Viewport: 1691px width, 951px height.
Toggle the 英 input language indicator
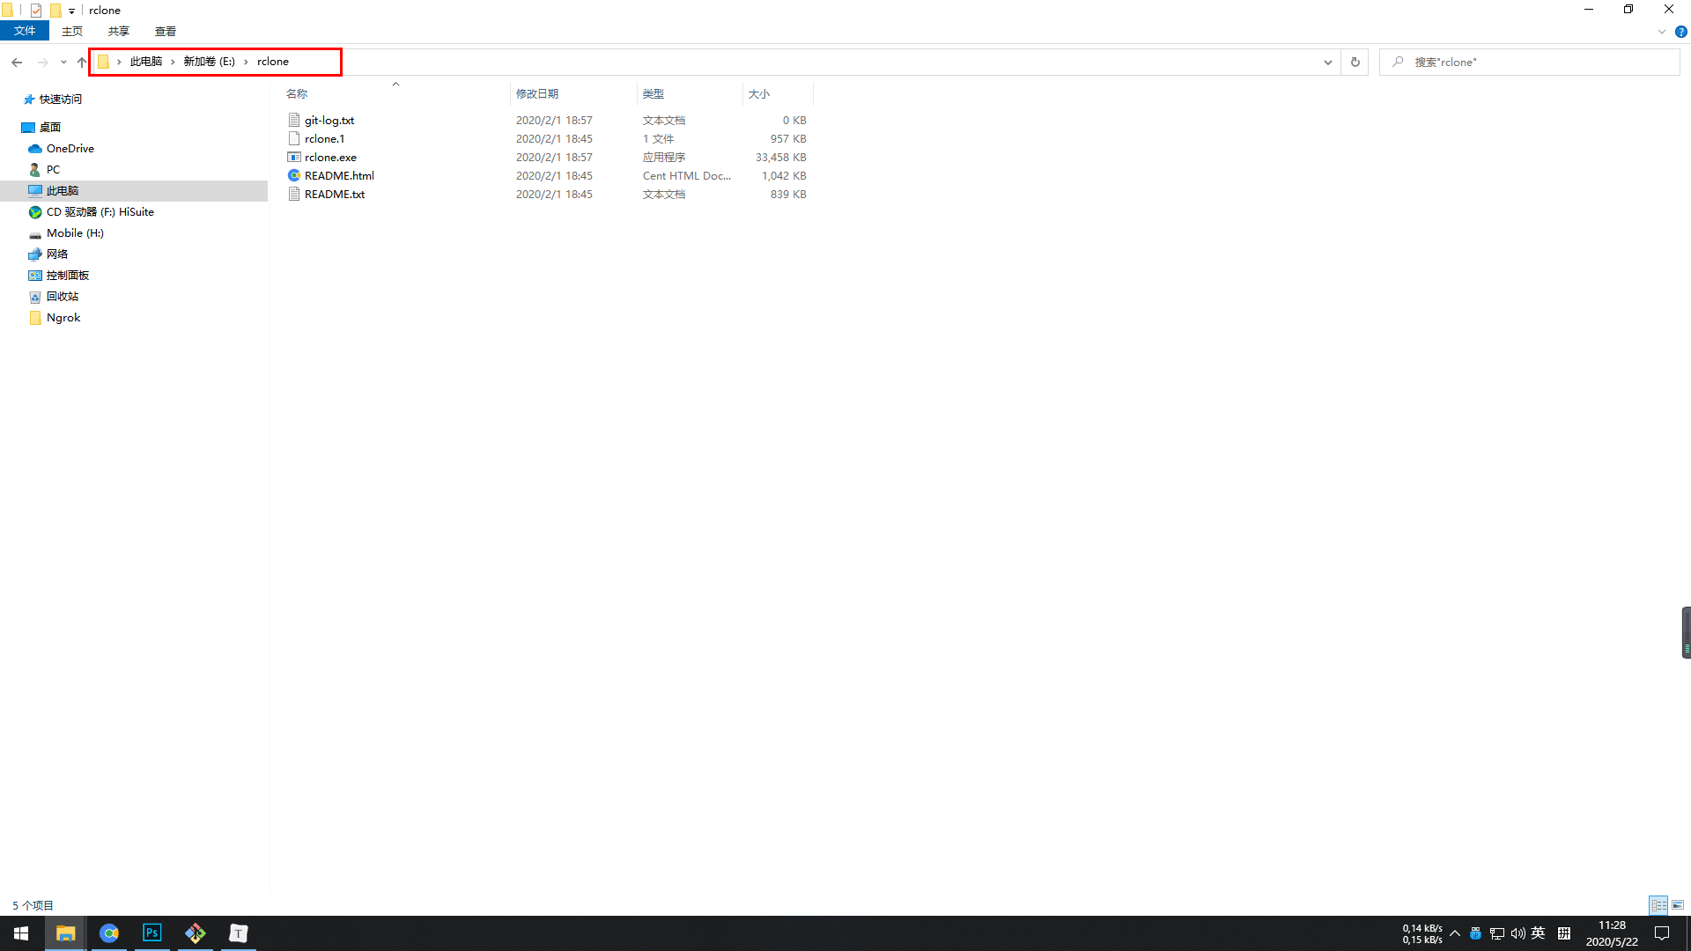pyautogui.click(x=1539, y=933)
